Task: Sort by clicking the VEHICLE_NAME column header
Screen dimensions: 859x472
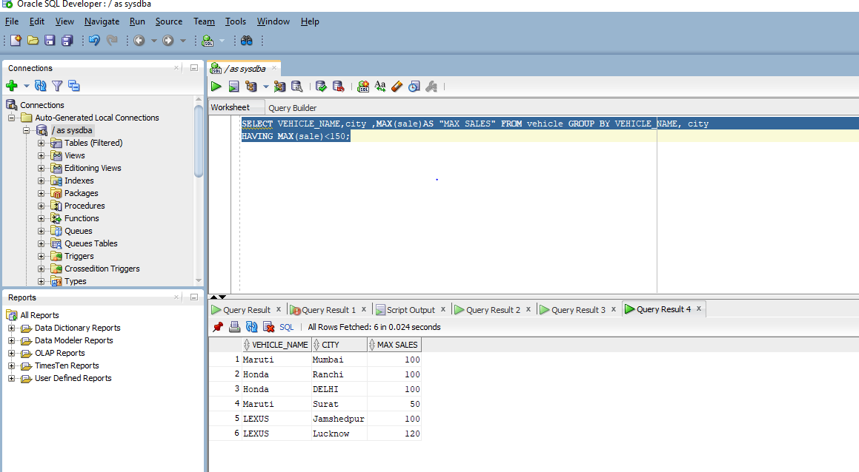Action: 279,345
